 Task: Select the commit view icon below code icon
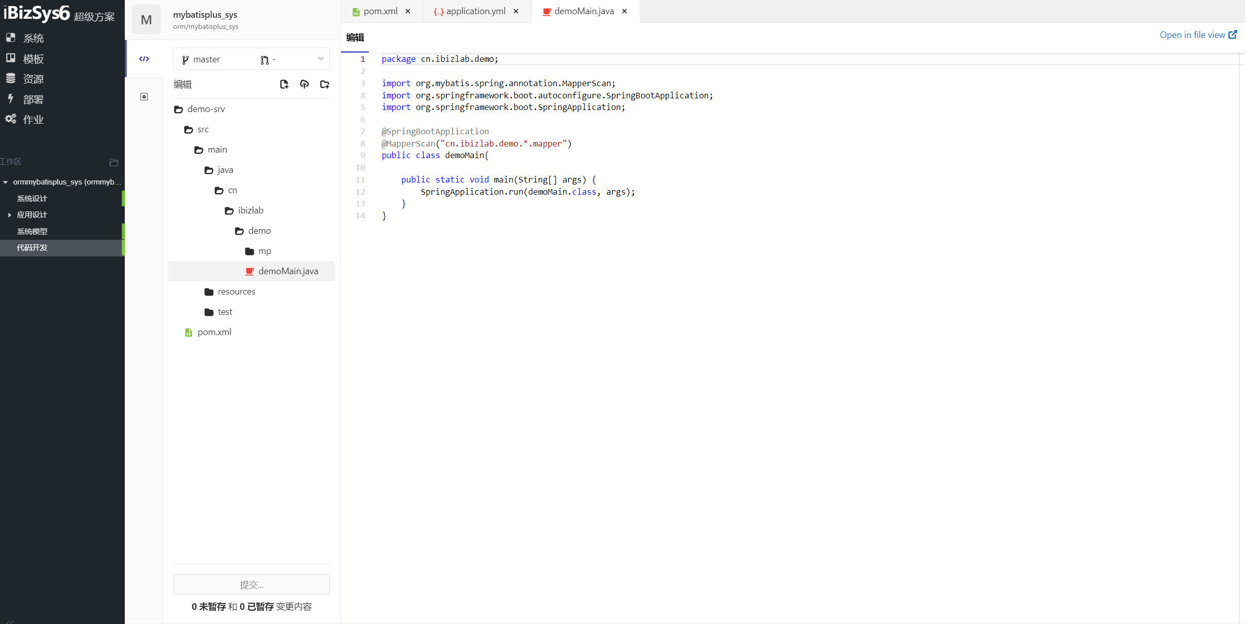click(144, 97)
